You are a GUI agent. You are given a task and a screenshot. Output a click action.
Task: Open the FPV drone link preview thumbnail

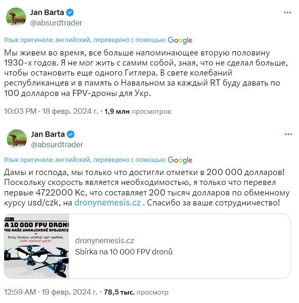pos(37,246)
